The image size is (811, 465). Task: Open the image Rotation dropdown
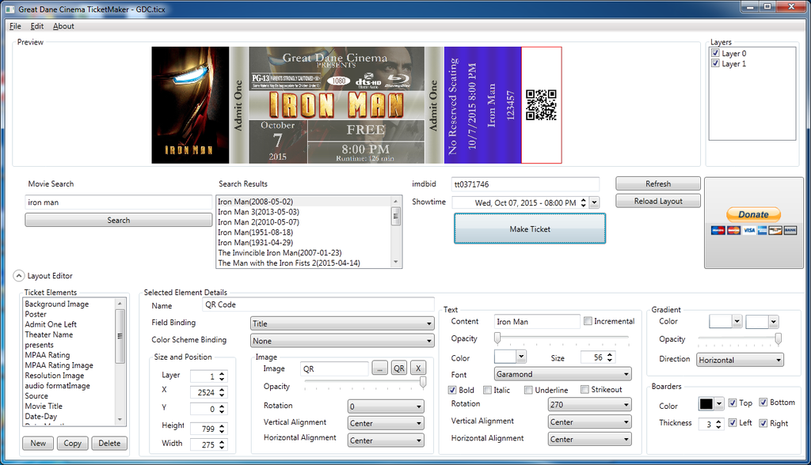(386, 406)
